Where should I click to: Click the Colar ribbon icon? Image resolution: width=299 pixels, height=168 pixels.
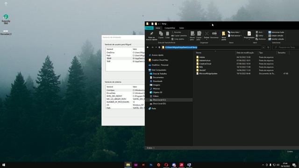[x=167, y=34]
